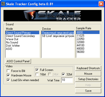Set sample rate to 8000
The image size is (105, 97).
pos(88,32)
